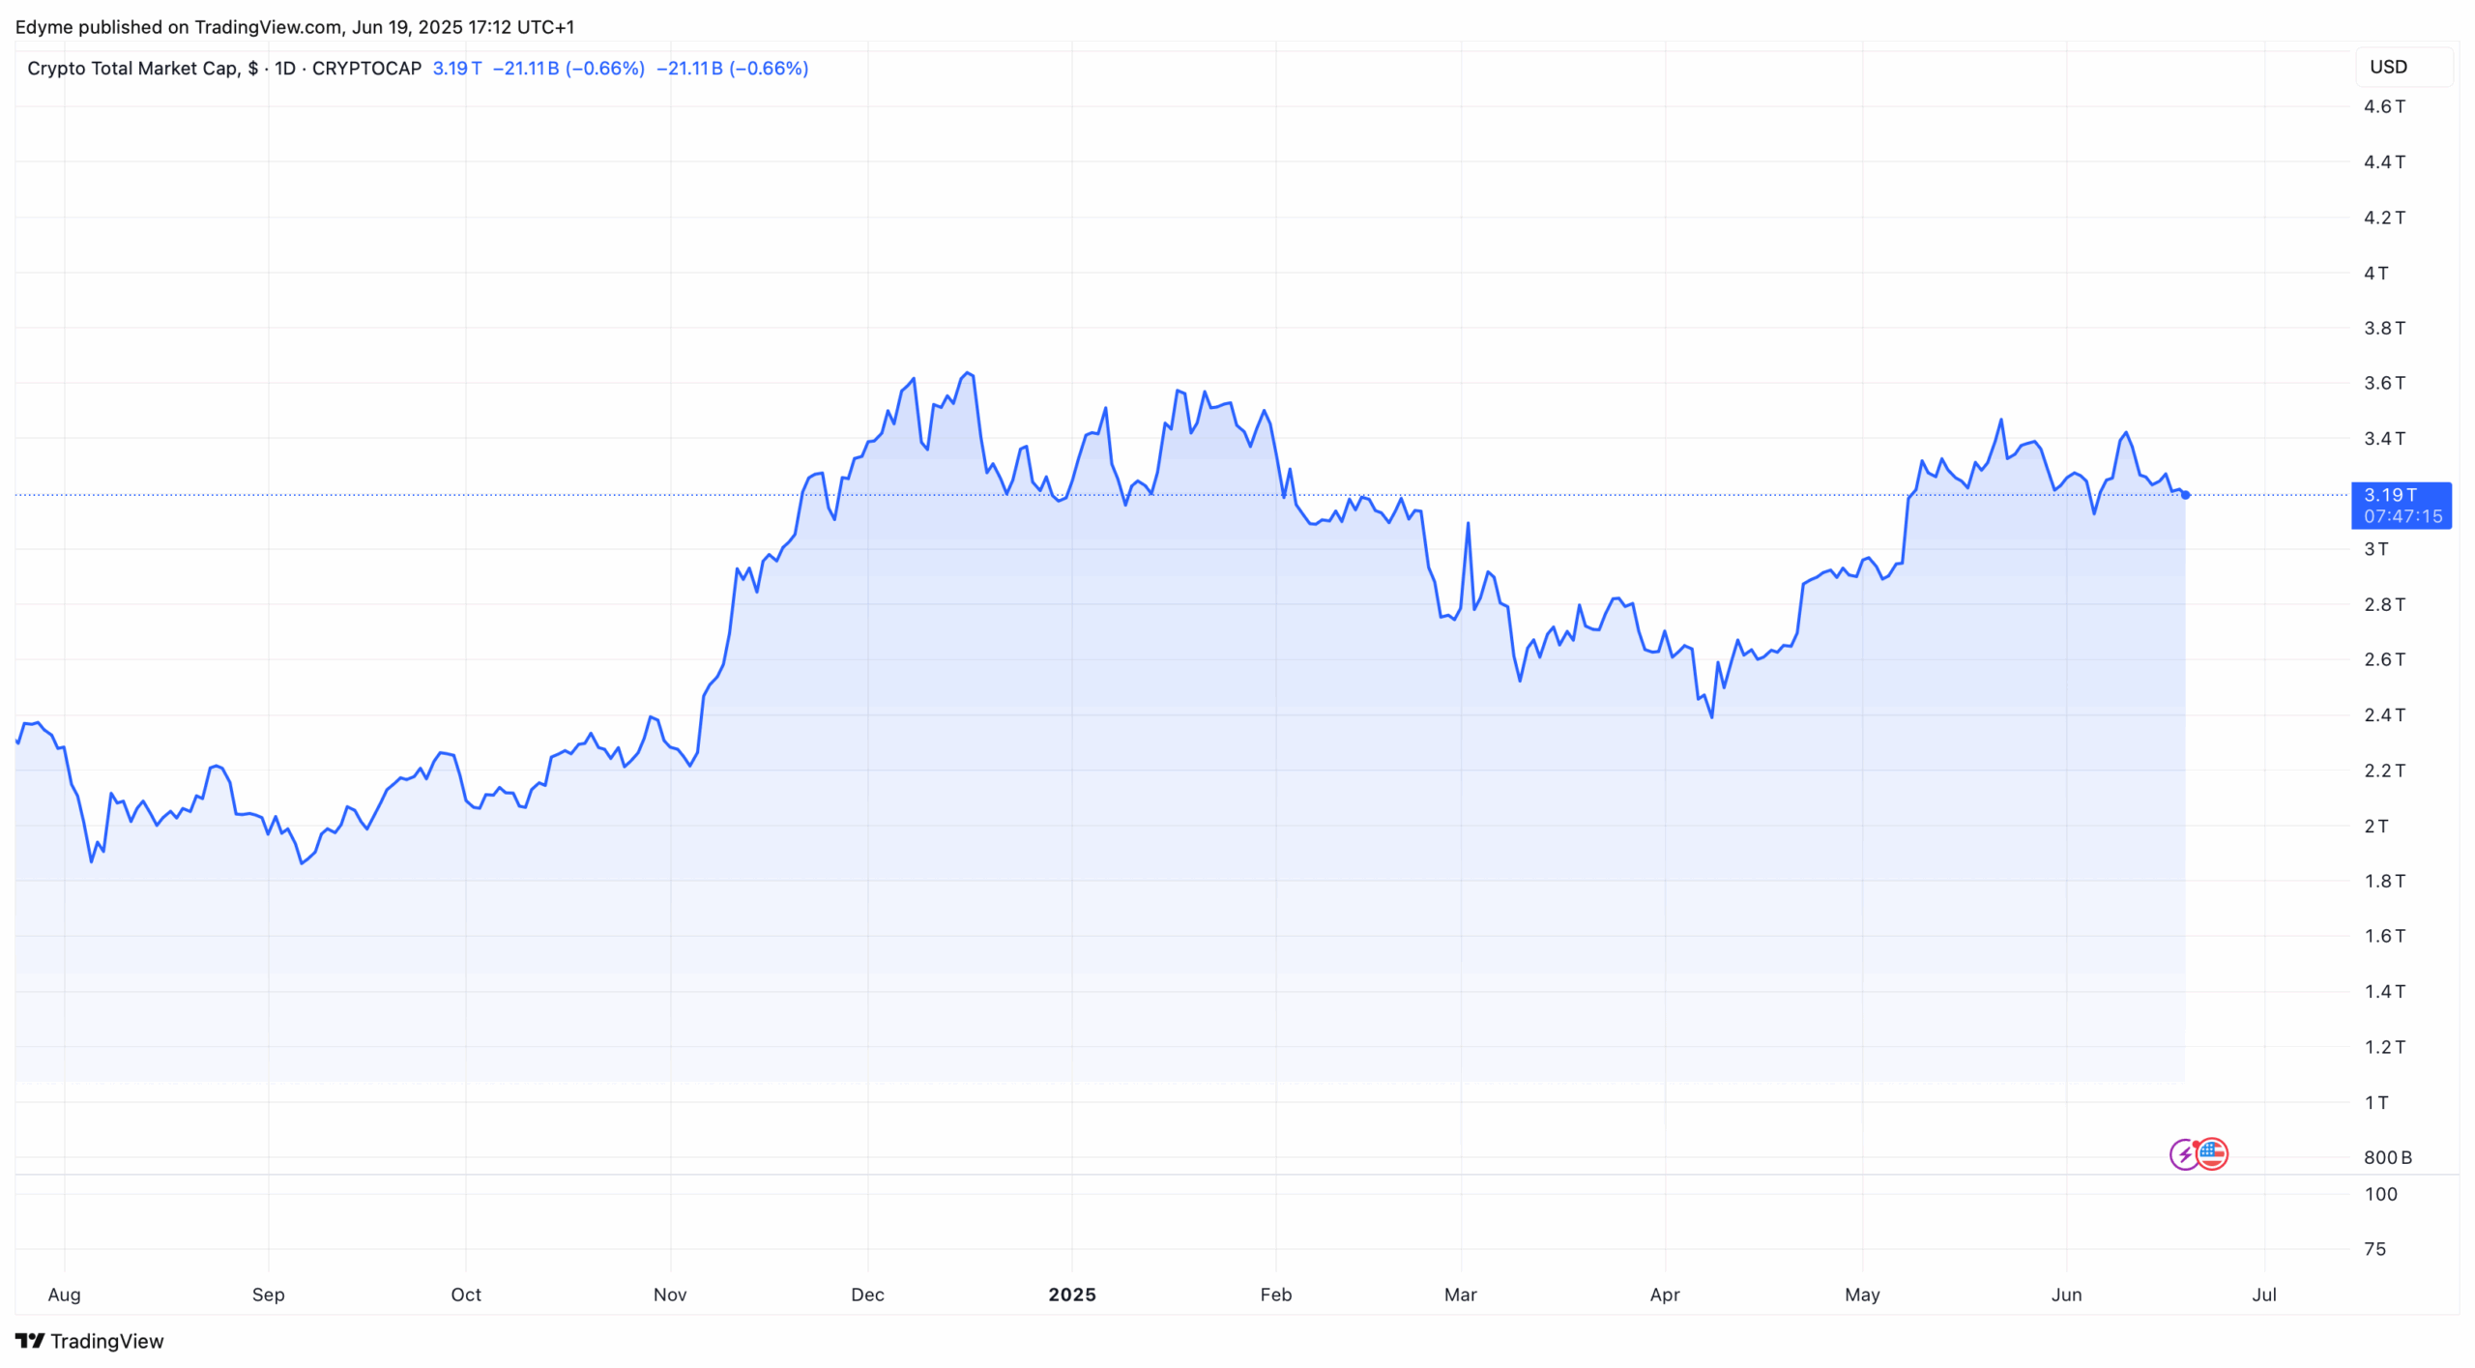Click the Edyme published on TradingView.com header

(294, 27)
